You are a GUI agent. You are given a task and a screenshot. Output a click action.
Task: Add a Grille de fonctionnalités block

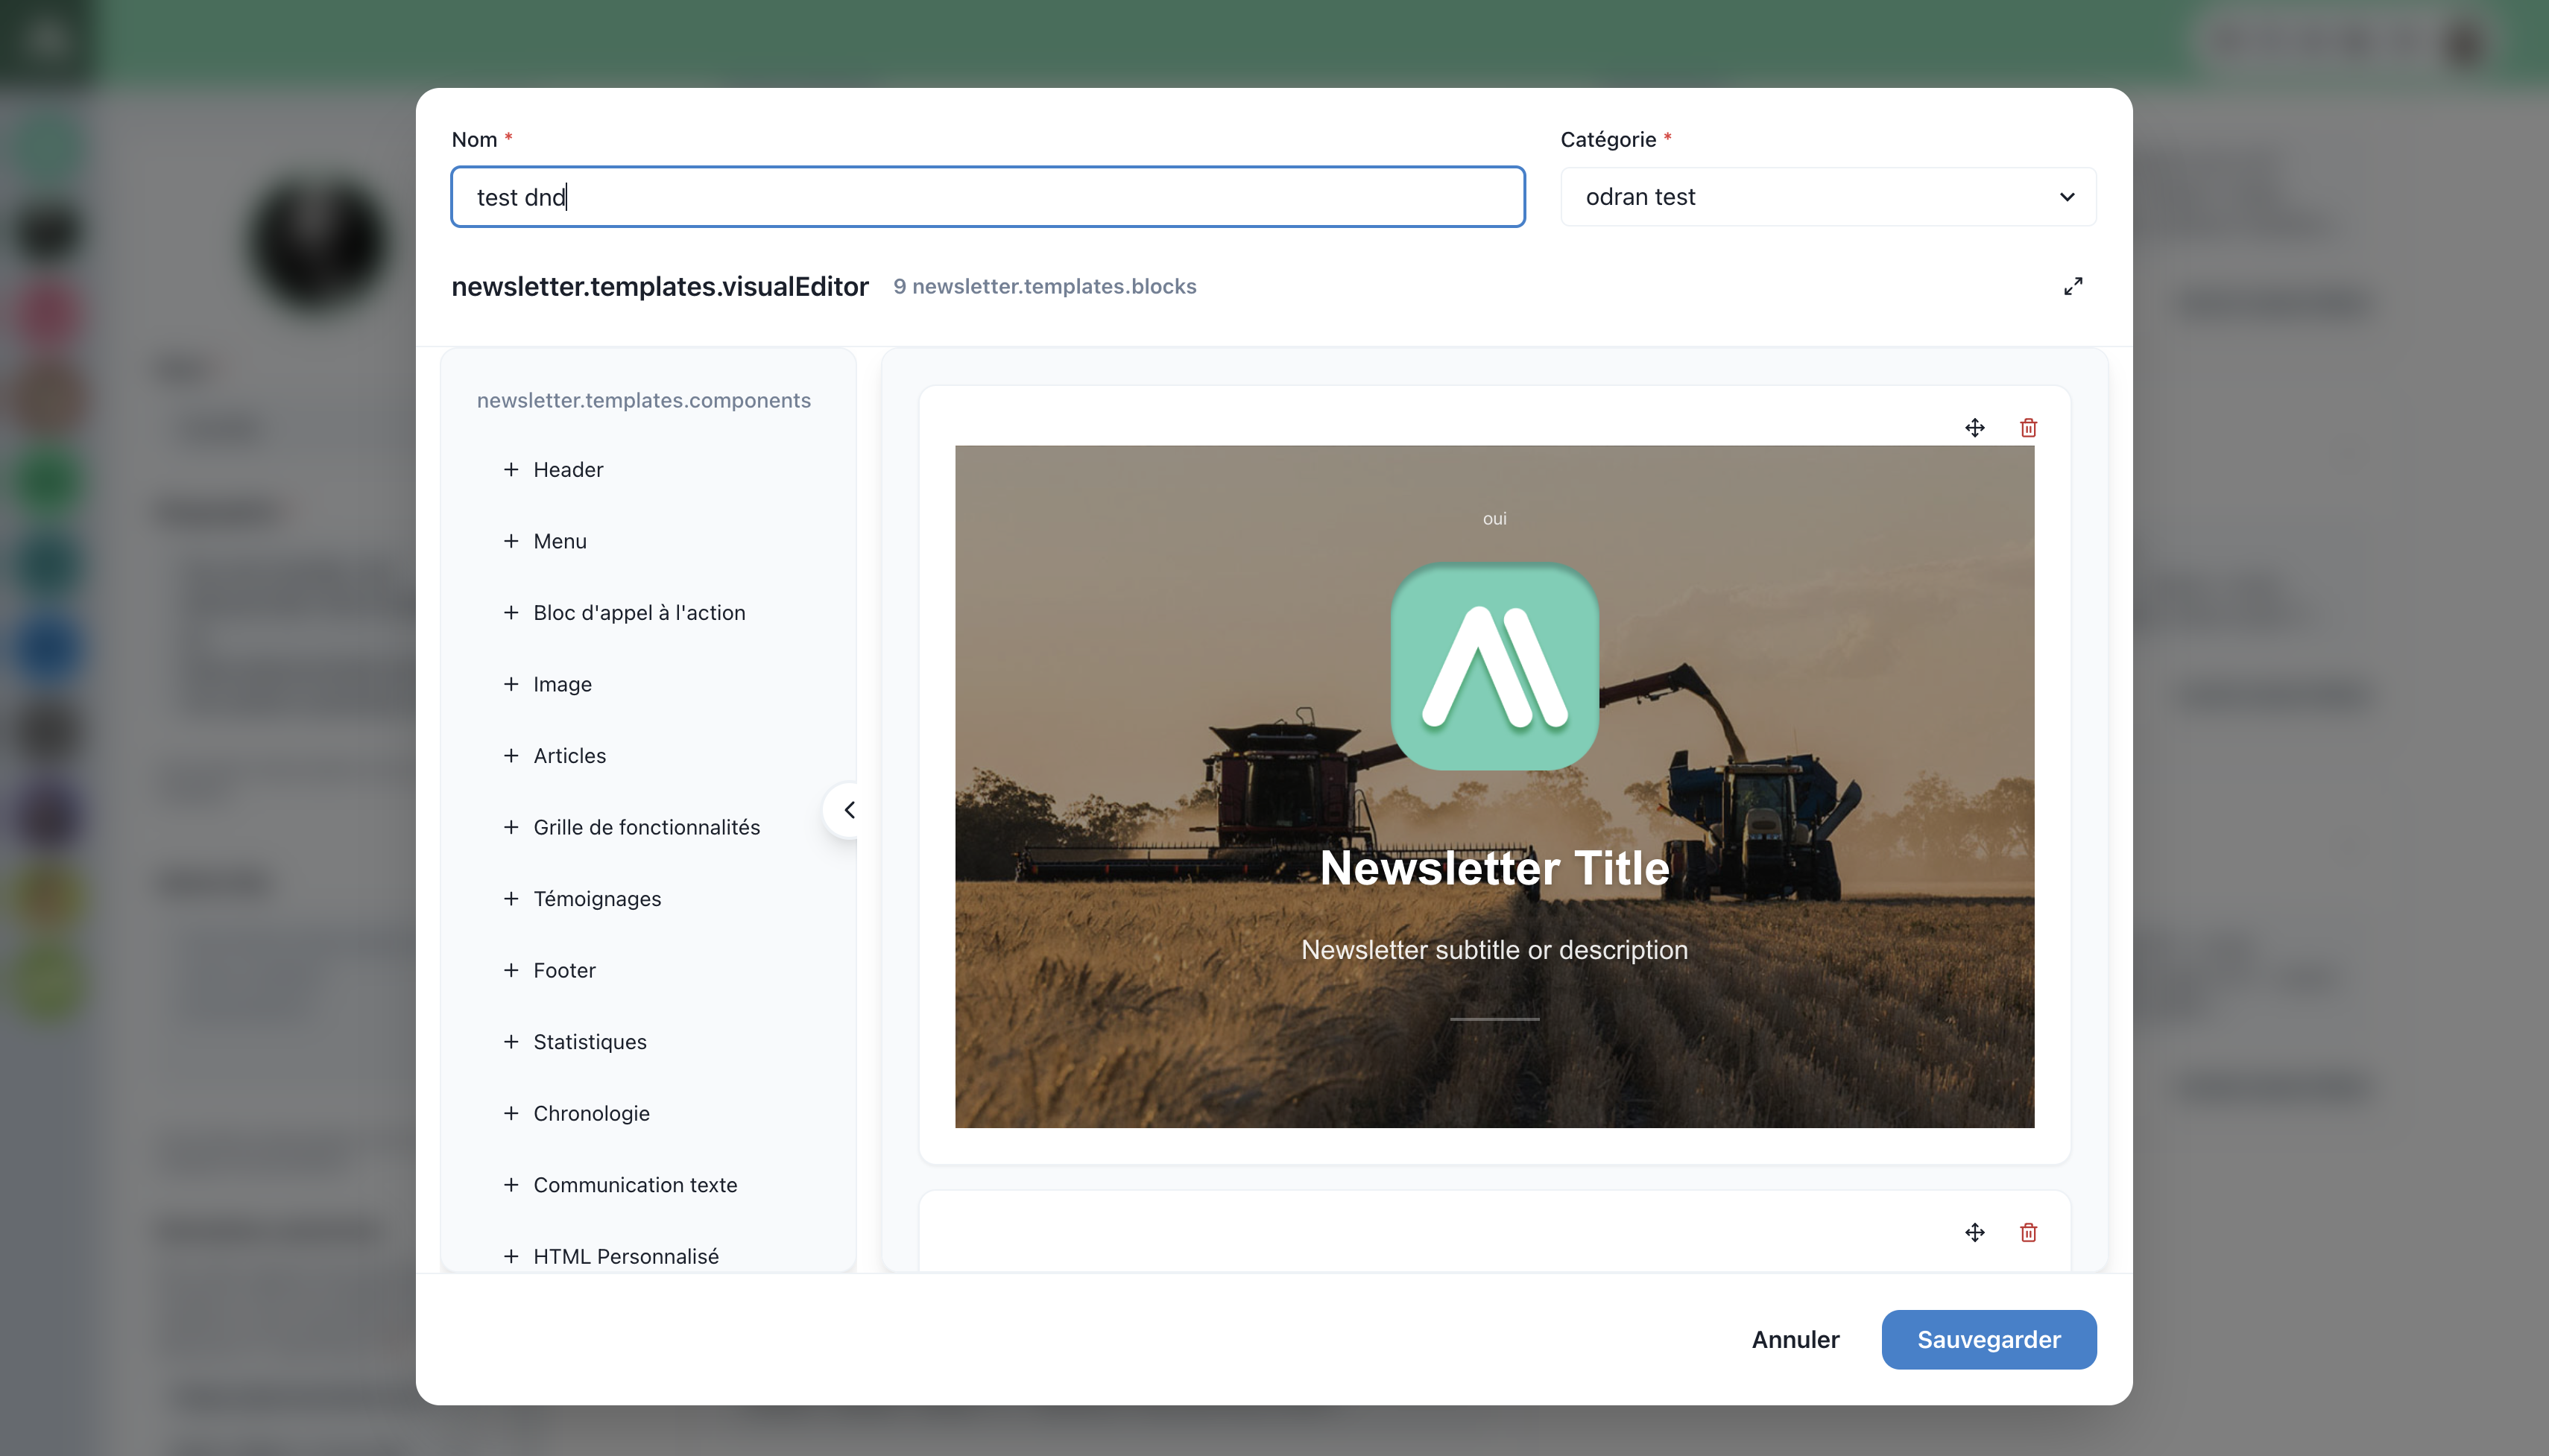[x=645, y=827]
